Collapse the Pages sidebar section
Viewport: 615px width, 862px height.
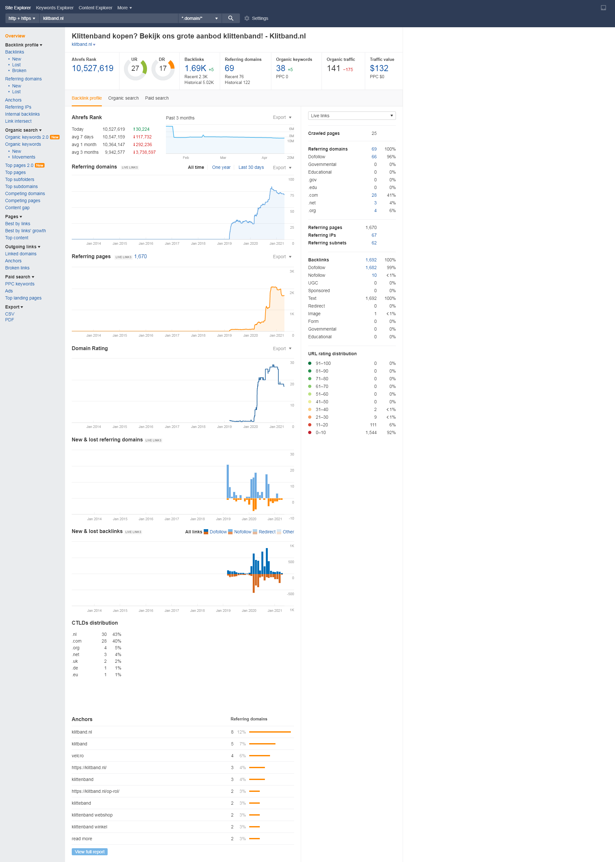14,217
